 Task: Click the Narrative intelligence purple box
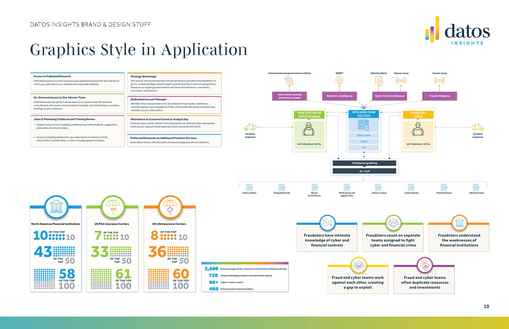tap(339, 96)
